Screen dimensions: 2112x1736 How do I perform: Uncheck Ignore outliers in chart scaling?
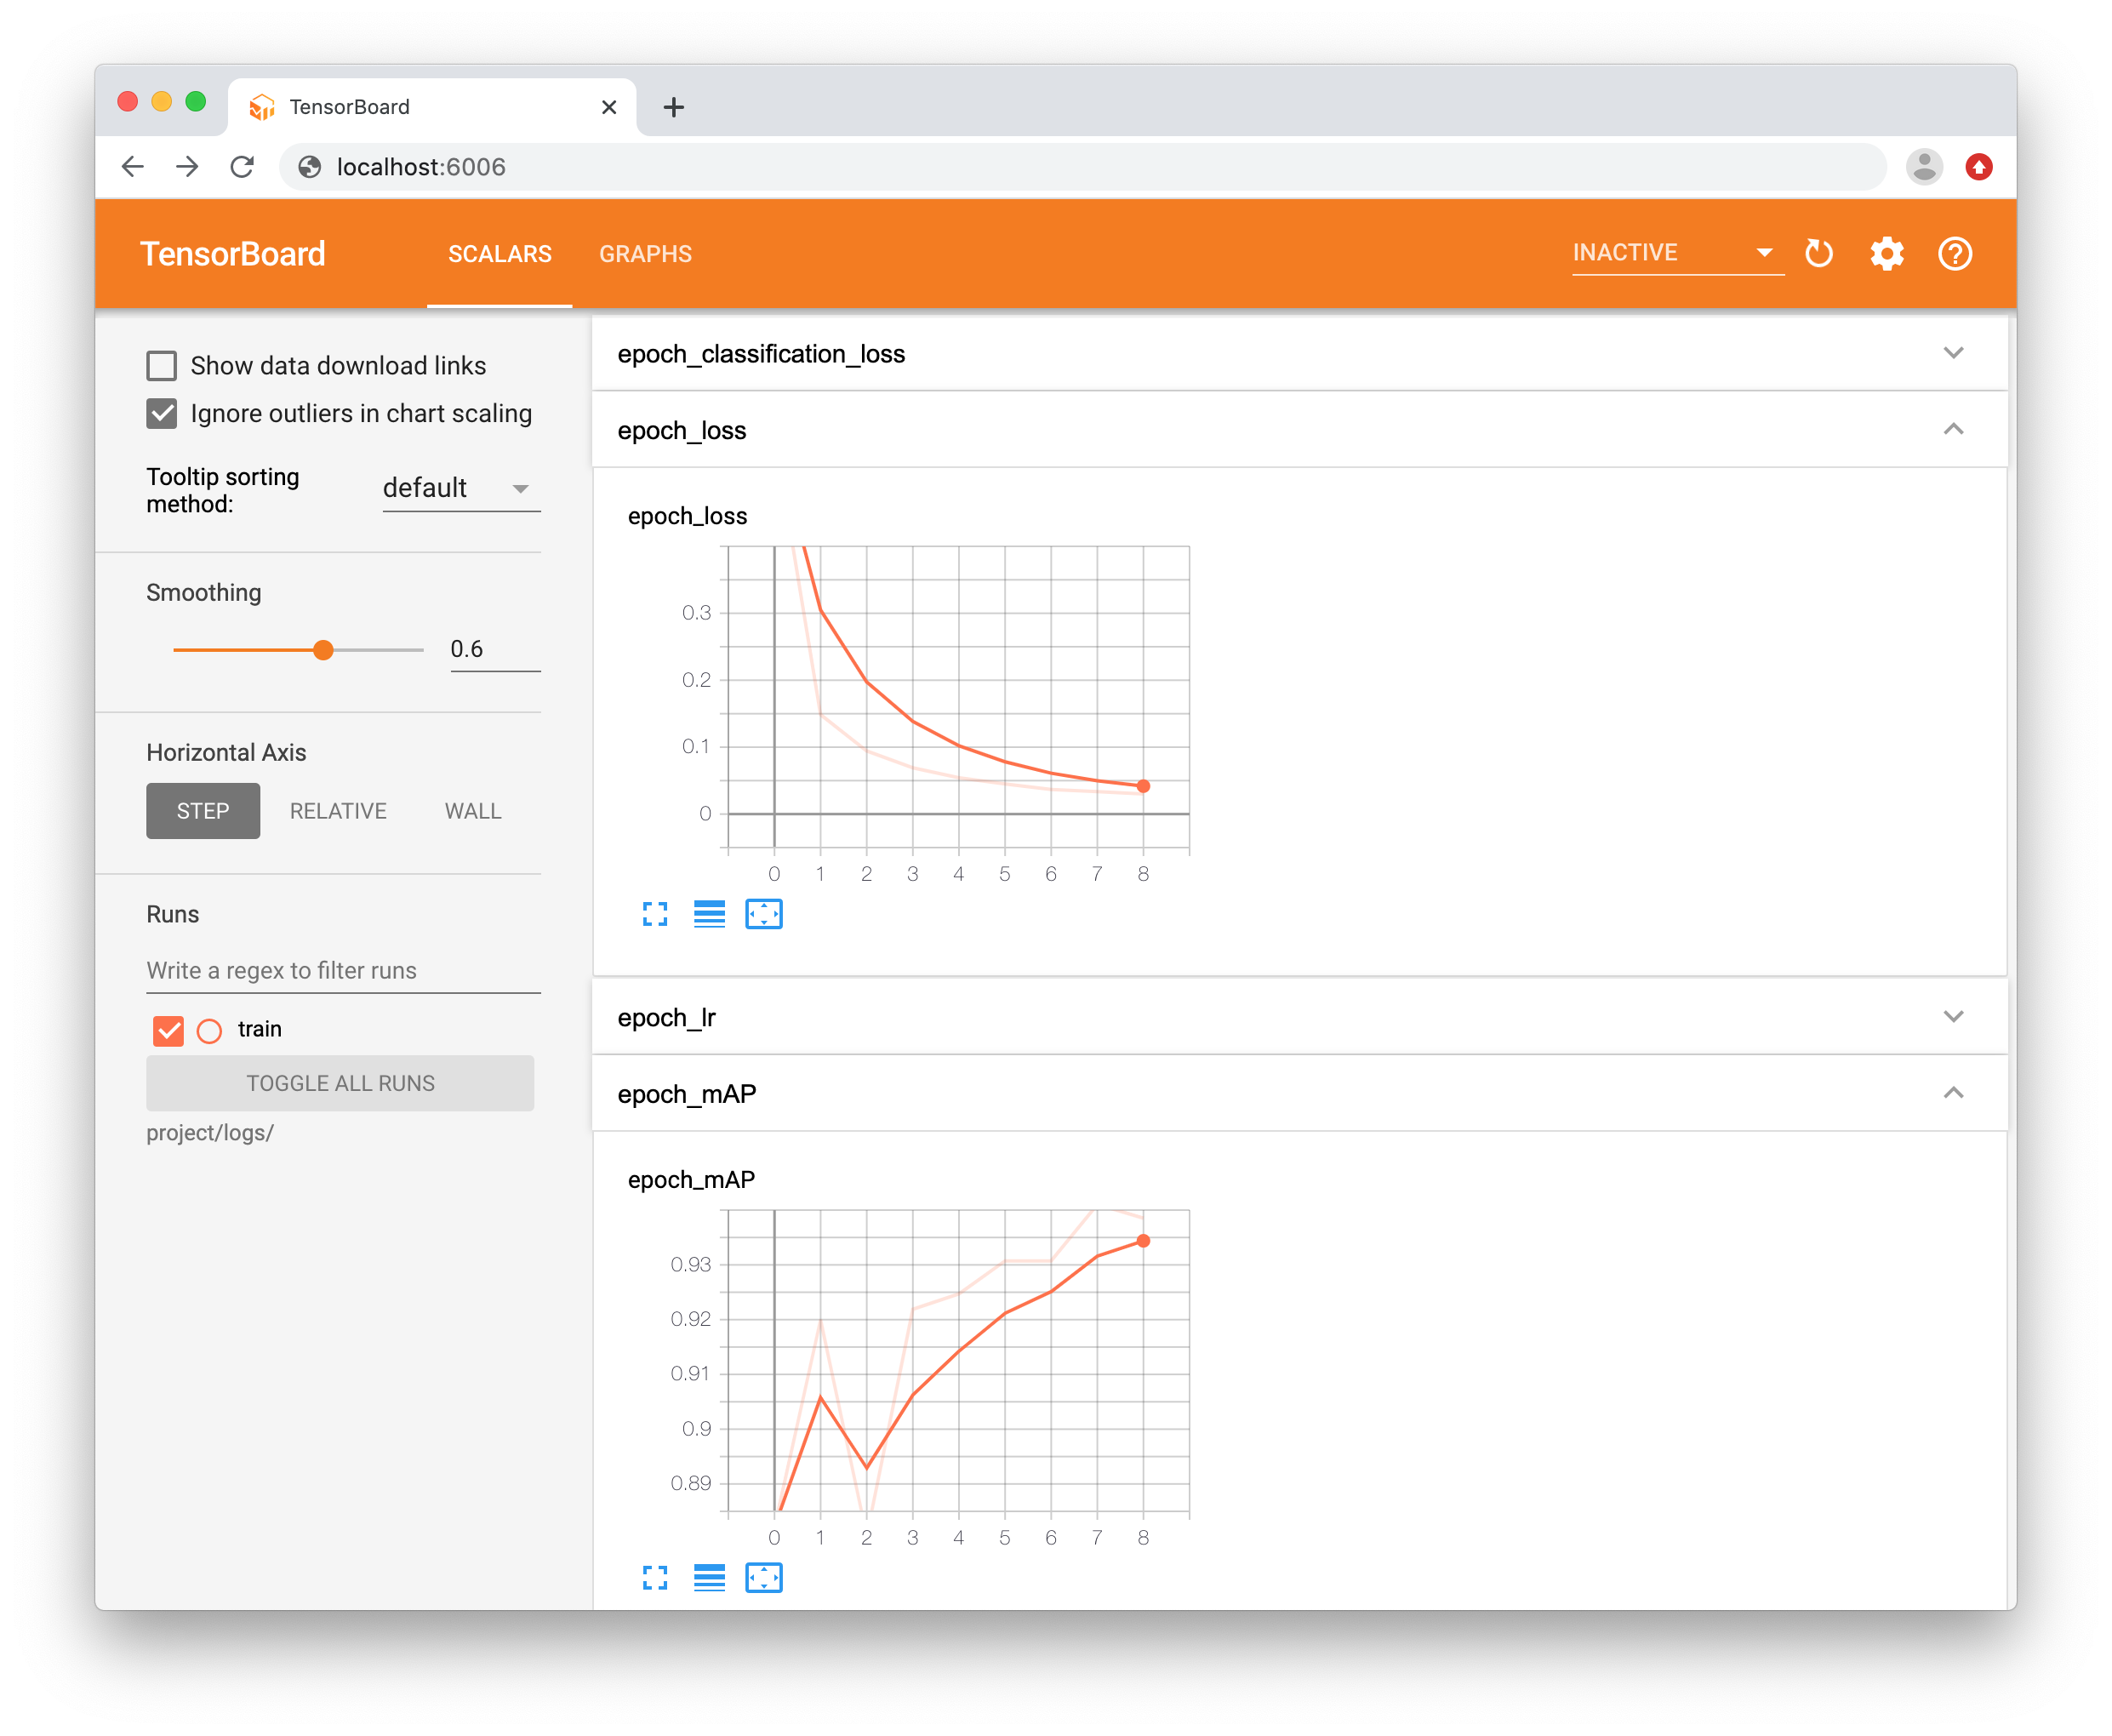pos(162,414)
